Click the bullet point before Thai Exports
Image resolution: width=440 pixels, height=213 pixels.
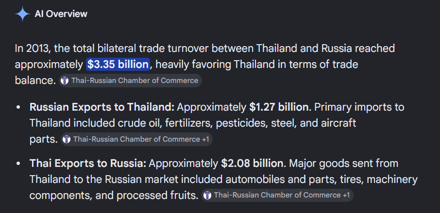point(18,164)
